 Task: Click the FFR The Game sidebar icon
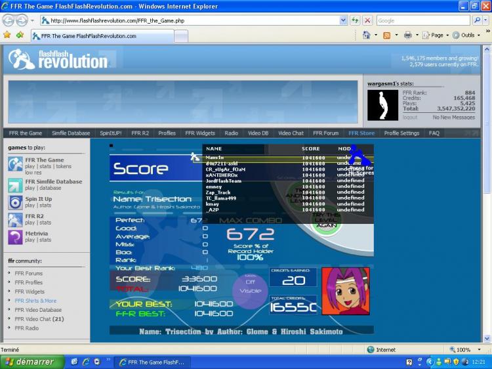coord(15,163)
